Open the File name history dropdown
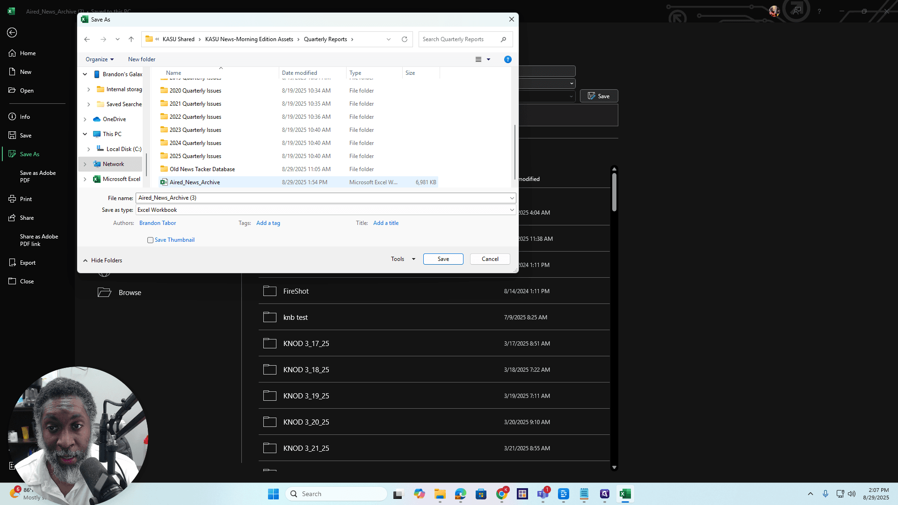The height and width of the screenshot is (505, 898). pyautogui.click(x=512, y=198)
